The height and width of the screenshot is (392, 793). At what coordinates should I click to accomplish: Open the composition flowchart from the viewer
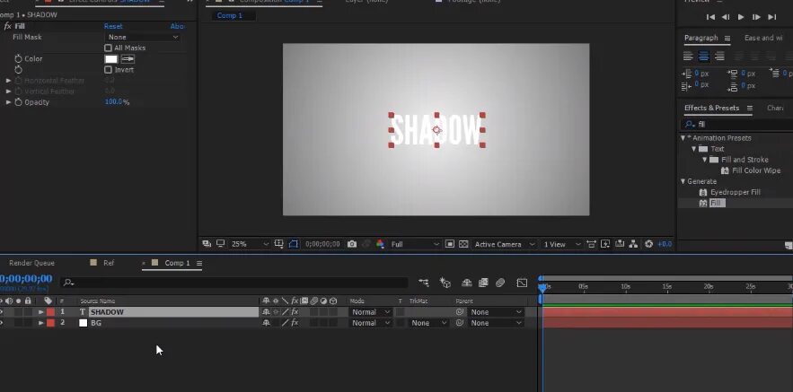634,244
